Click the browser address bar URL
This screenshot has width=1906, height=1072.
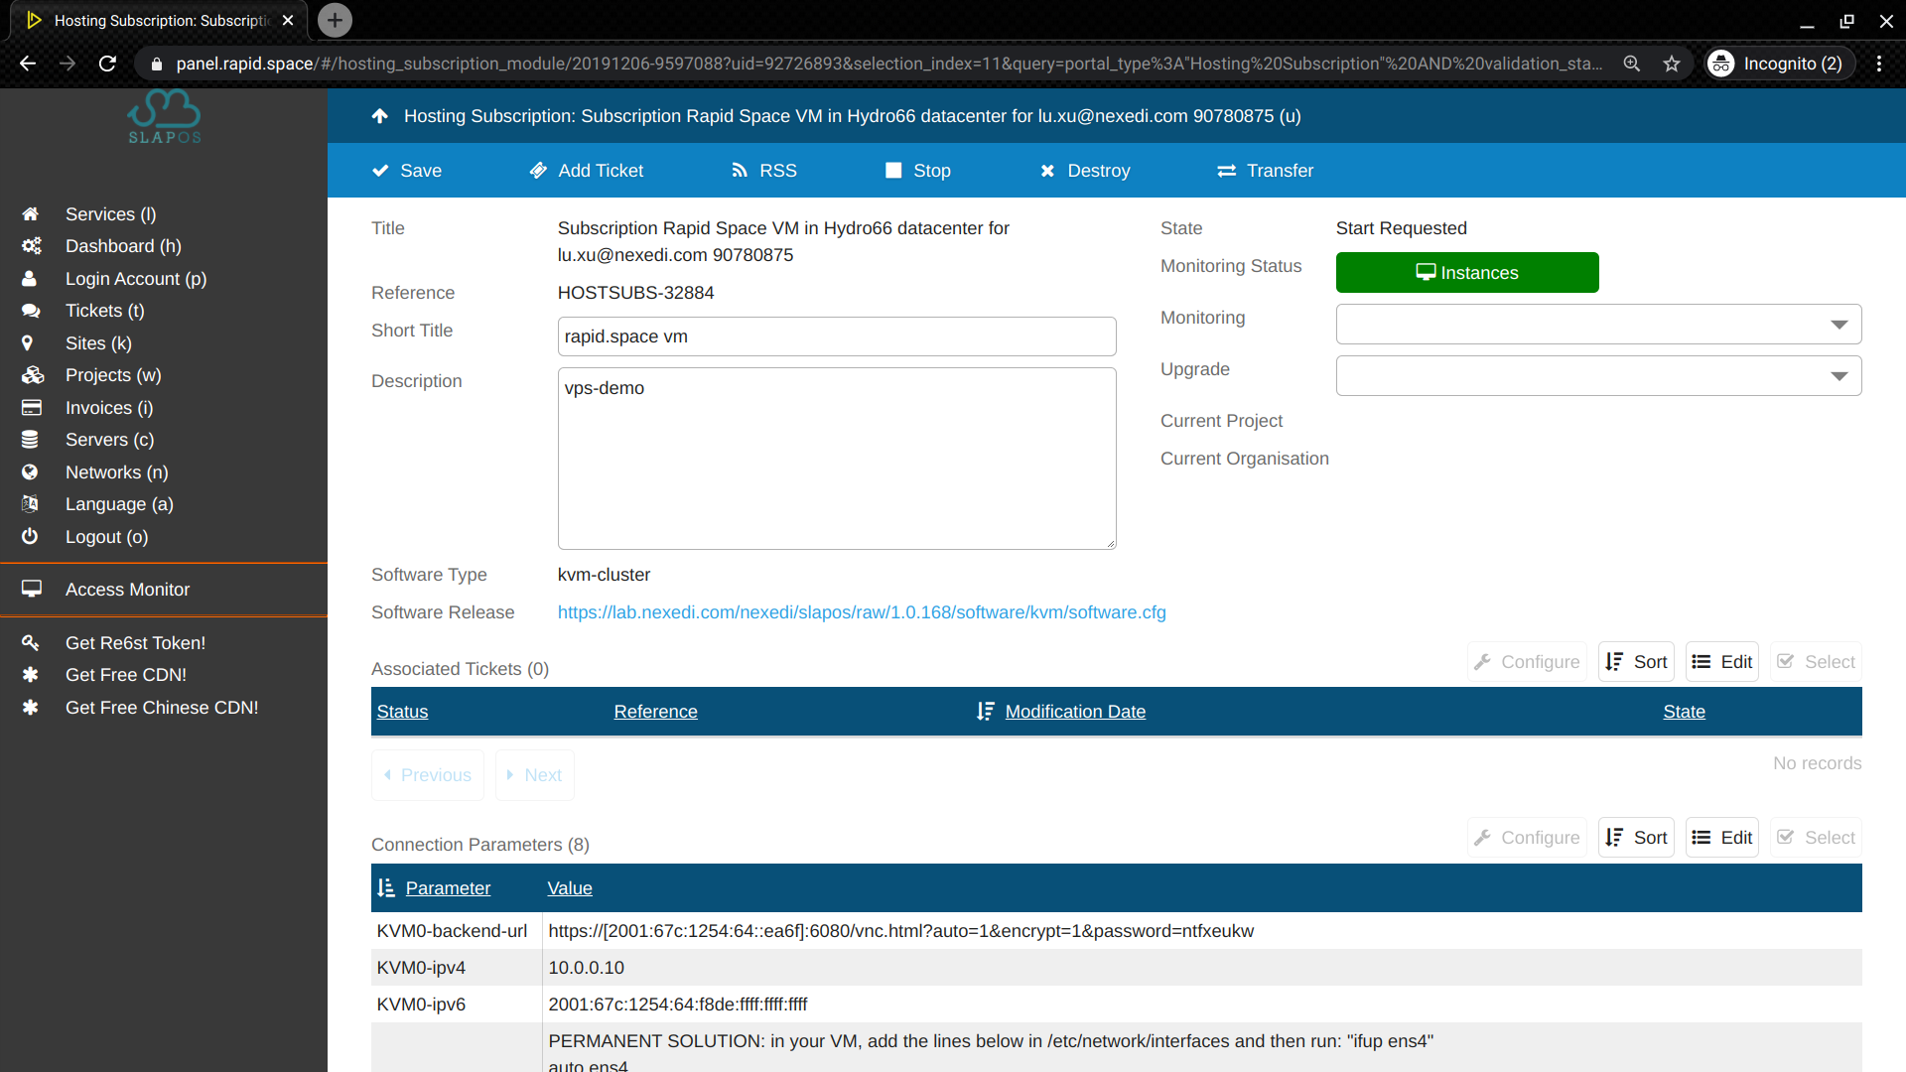[x=888, y=64]
